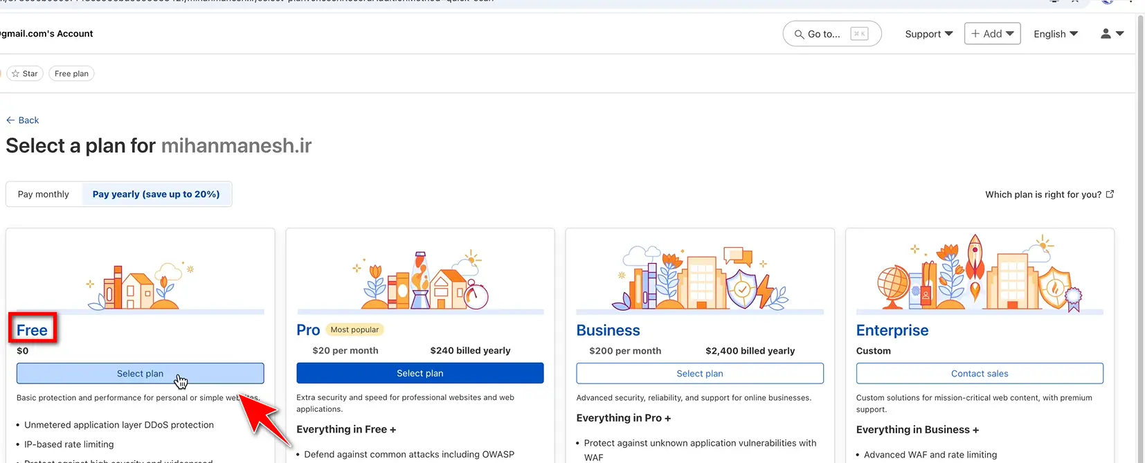
Task: Click the Enterprise plan heading
Action: (892, 330)
